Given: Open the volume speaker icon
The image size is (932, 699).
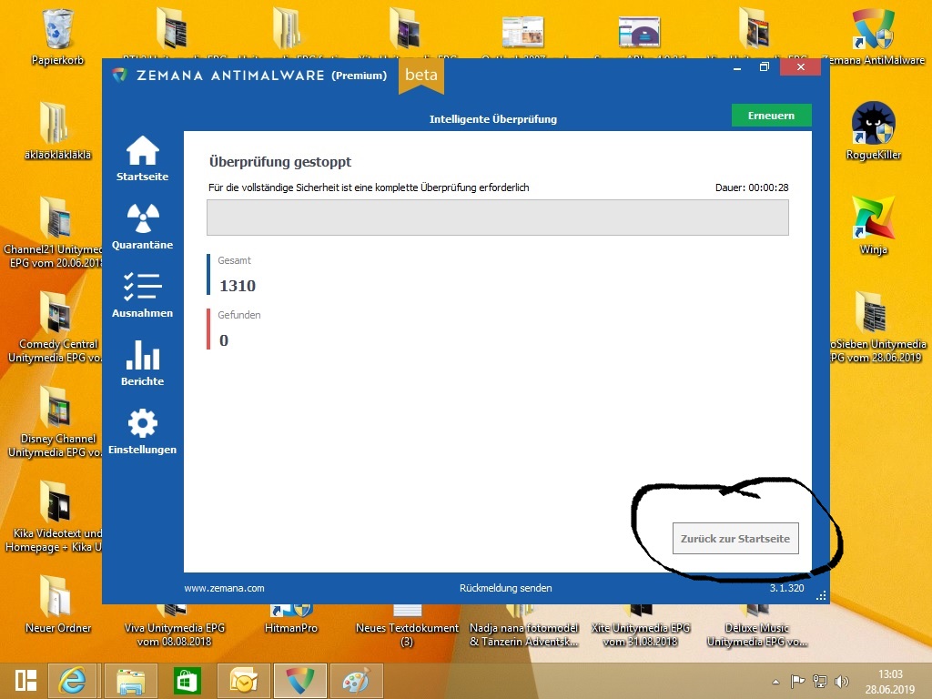Looking at the screenshot, I should click(841, 681).
